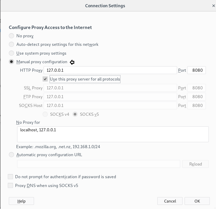Screen dimensions: 216x209
Task: Close the Connection Settings dialog
Action: pos(213,6)
